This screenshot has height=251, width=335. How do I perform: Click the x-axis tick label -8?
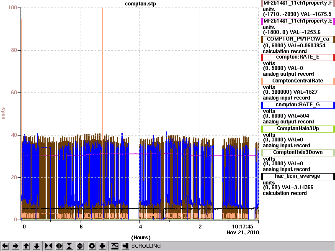click(x=23, y=227)
